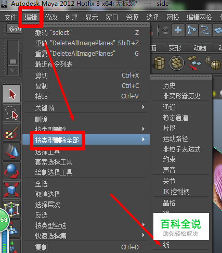
Task: Open the 修改 menu
Action: pos(51,17)
